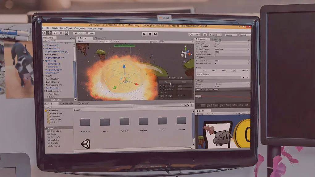Select GameCleaner in Hierarchy
The height and width of the screenshot is (177, 315).
[x=52, y=82]
